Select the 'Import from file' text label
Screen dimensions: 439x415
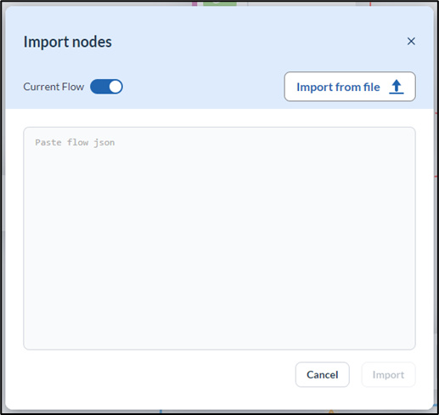pos(338,87)
